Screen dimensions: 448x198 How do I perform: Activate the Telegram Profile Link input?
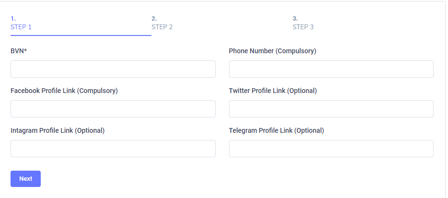[x=331, y=149]
